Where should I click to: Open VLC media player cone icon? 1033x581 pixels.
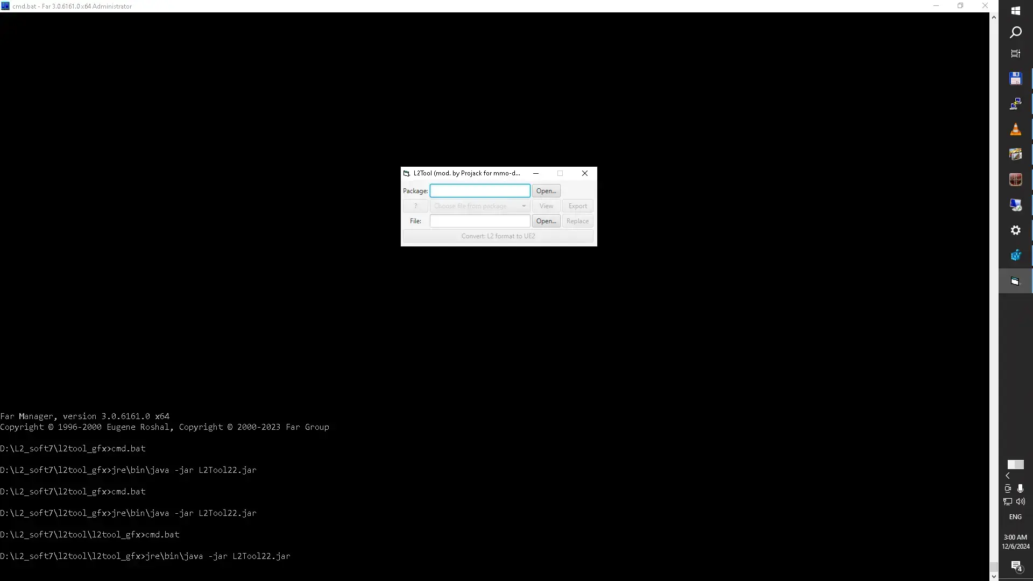[x=1015, y=129]
